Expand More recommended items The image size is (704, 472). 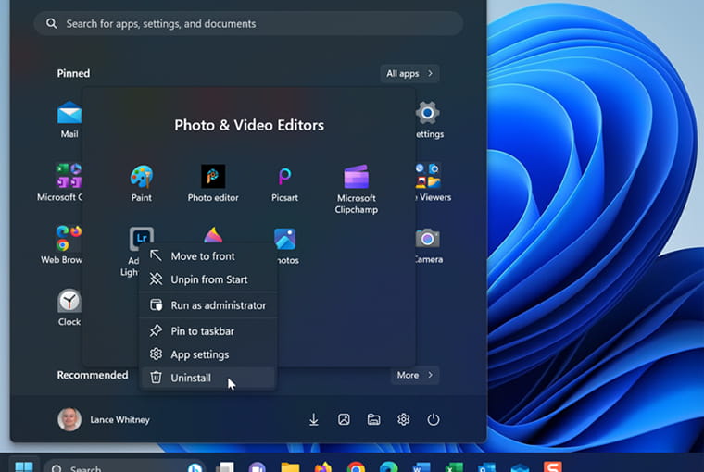pyautogui.click(x=414, y=375)
